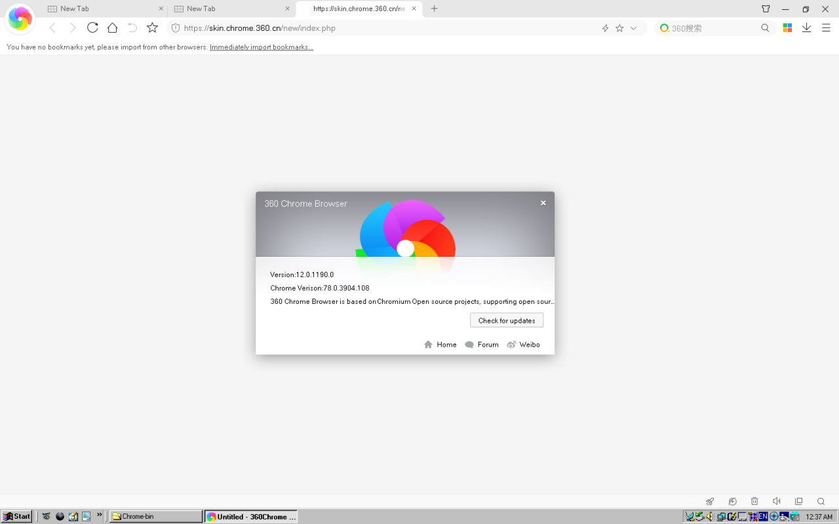Viewport: 839px width, 524px height.
Task: Open the skin shirt icon
Action: [766, 9]
